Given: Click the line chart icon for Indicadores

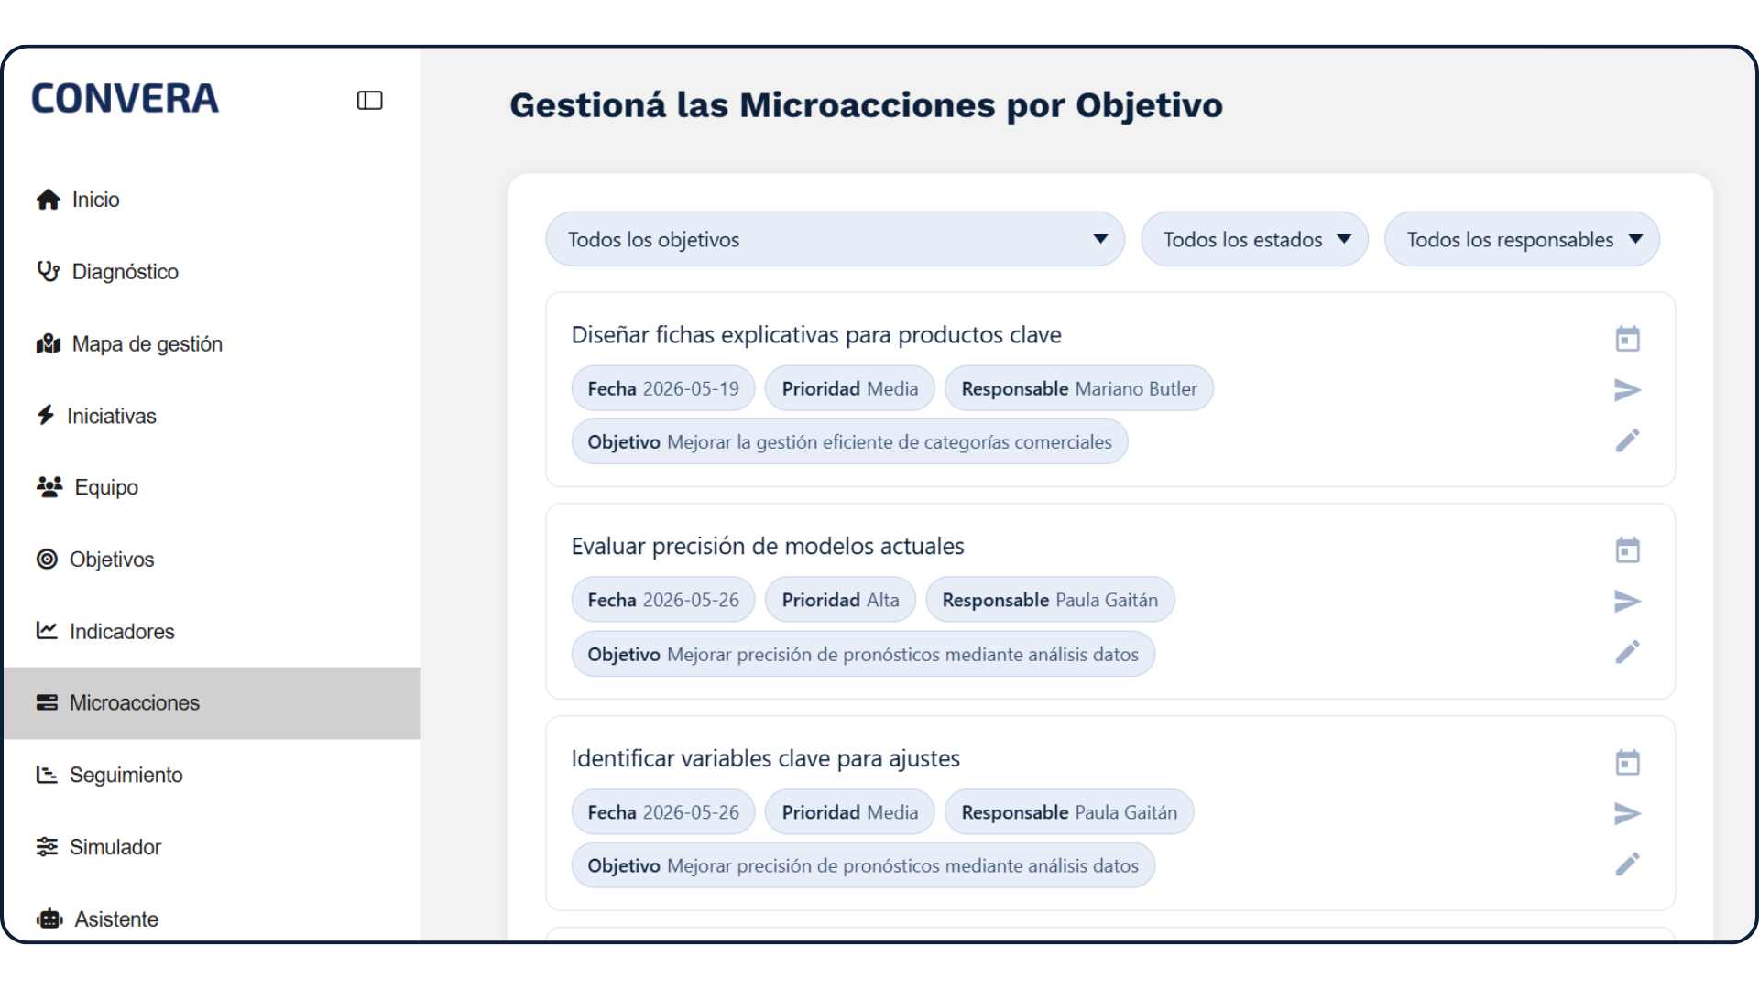Looking at the screenshot, I should tap(47, 630).
